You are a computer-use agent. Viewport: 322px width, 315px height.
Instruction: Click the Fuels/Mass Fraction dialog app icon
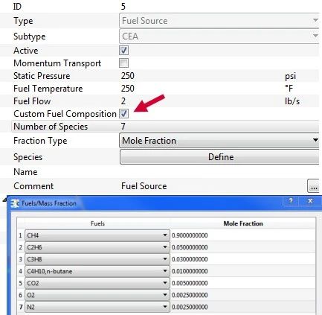(x=15, y=203)
